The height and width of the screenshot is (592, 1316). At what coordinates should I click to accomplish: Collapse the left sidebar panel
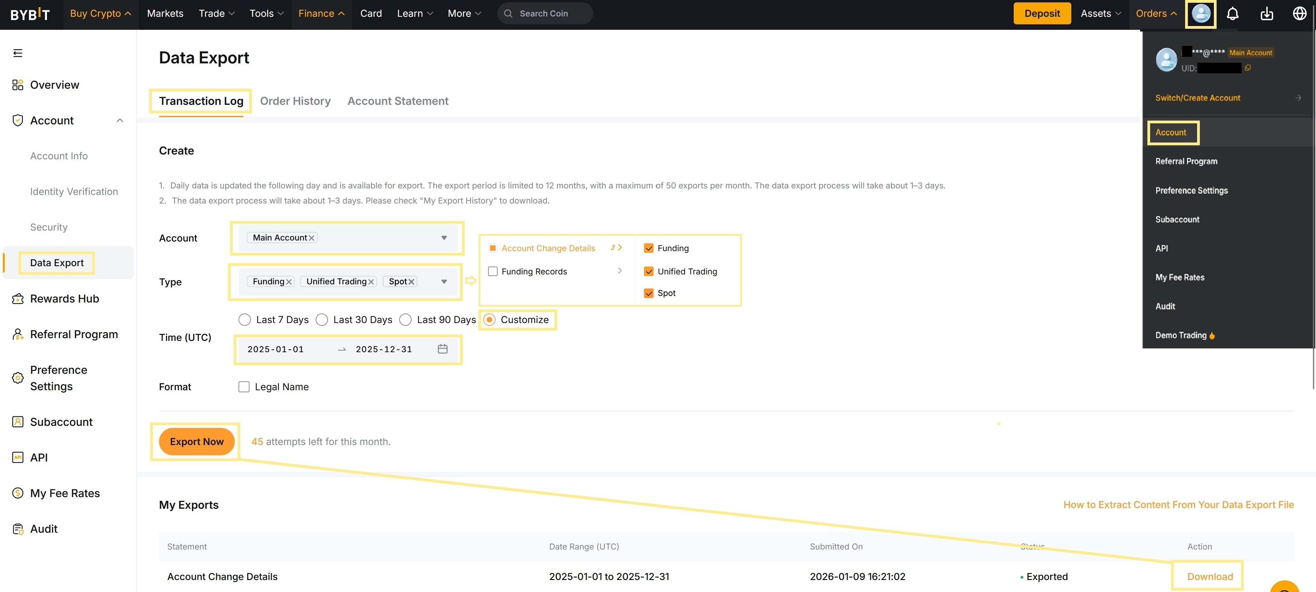[18, 53]
